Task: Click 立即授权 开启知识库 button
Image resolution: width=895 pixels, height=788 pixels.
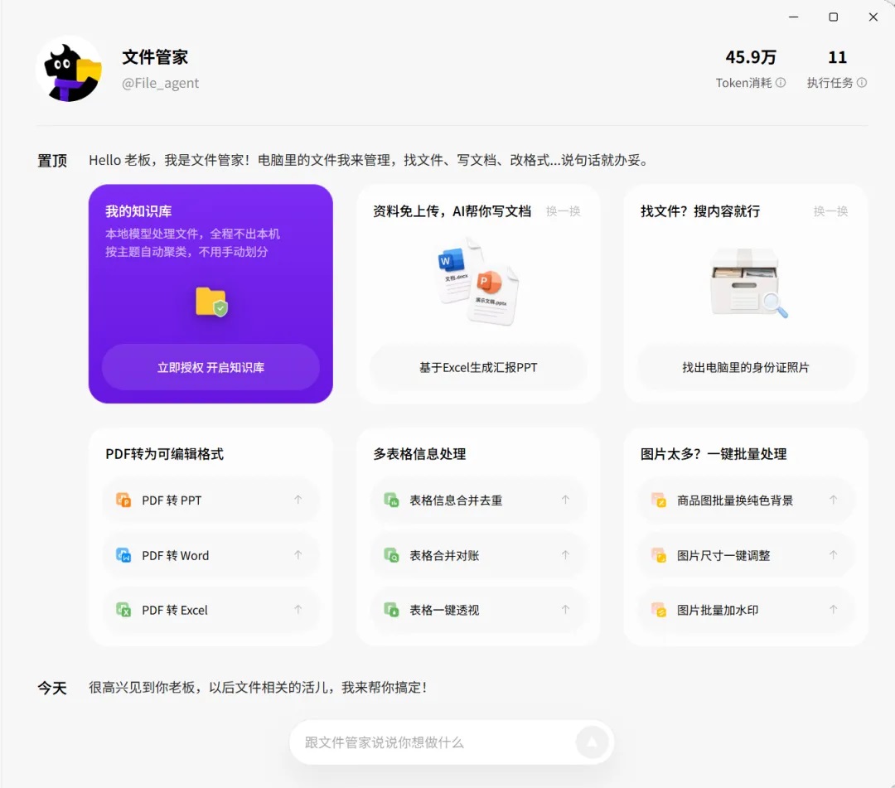Action: coord(210,367)
